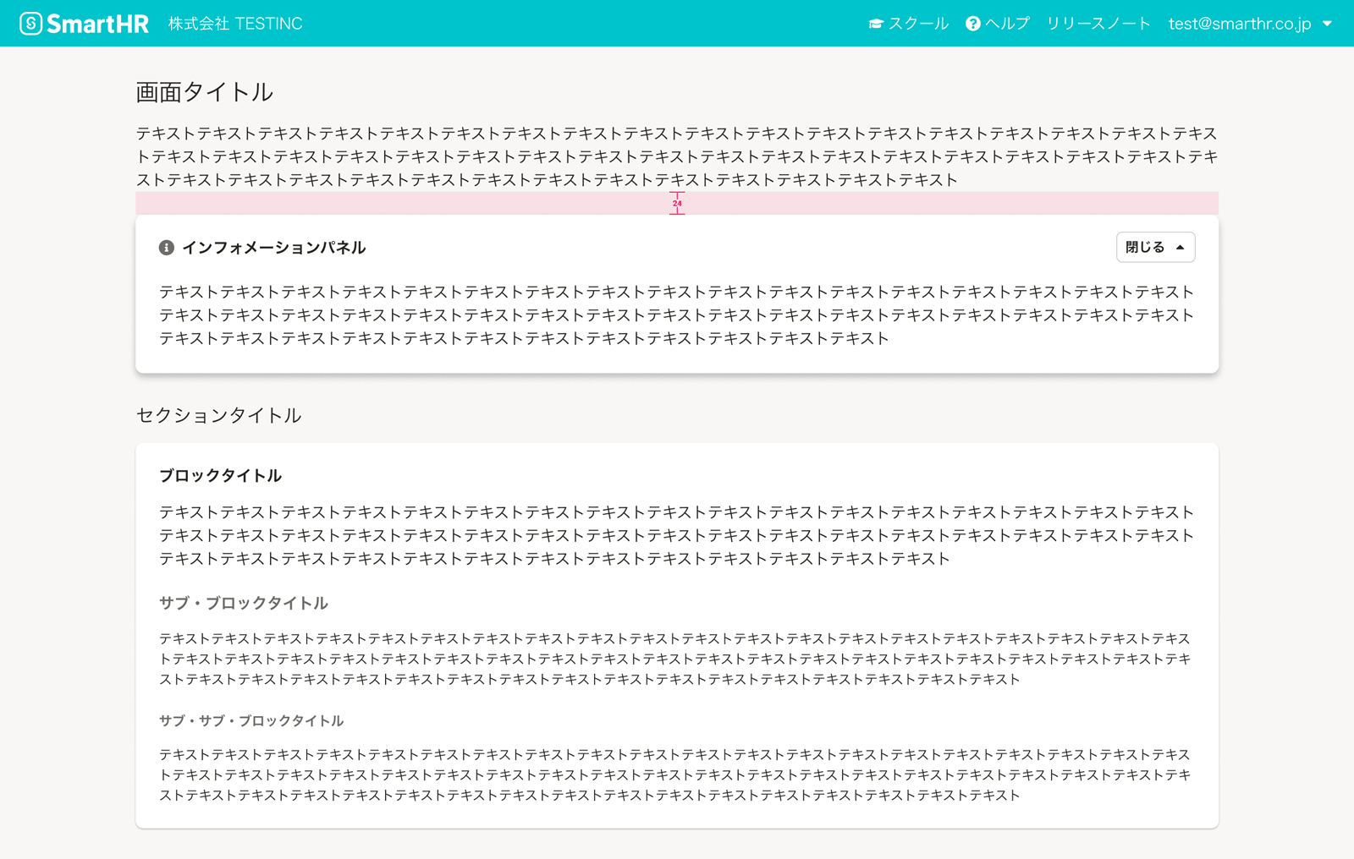
Task: Click the caret beside the account email
Action: 1327,24
